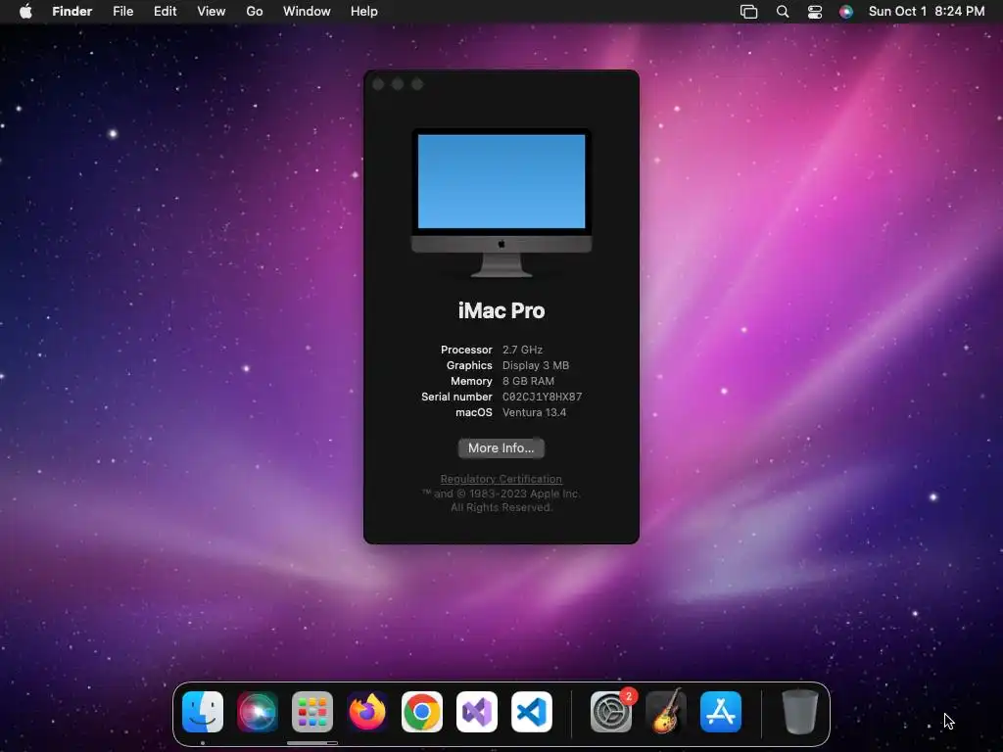Launch Visual Studio (purple) from Dock
Image resolution: width=1003 pixels, height=752 pixels.
pyautogui.click(x=477, y=712)
